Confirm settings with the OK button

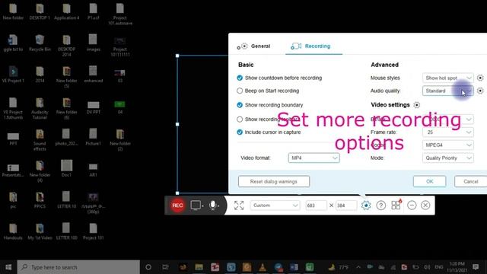429,181
